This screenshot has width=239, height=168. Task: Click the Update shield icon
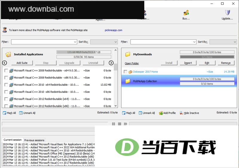tap(227, 13)
